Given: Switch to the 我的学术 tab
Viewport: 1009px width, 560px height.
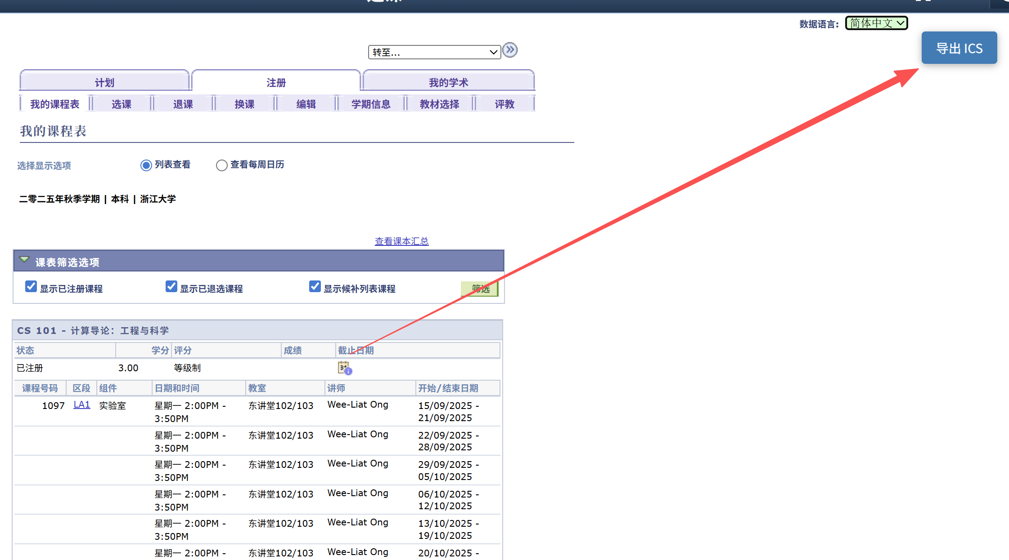Looking at the screenshot, I should (448, 82).
